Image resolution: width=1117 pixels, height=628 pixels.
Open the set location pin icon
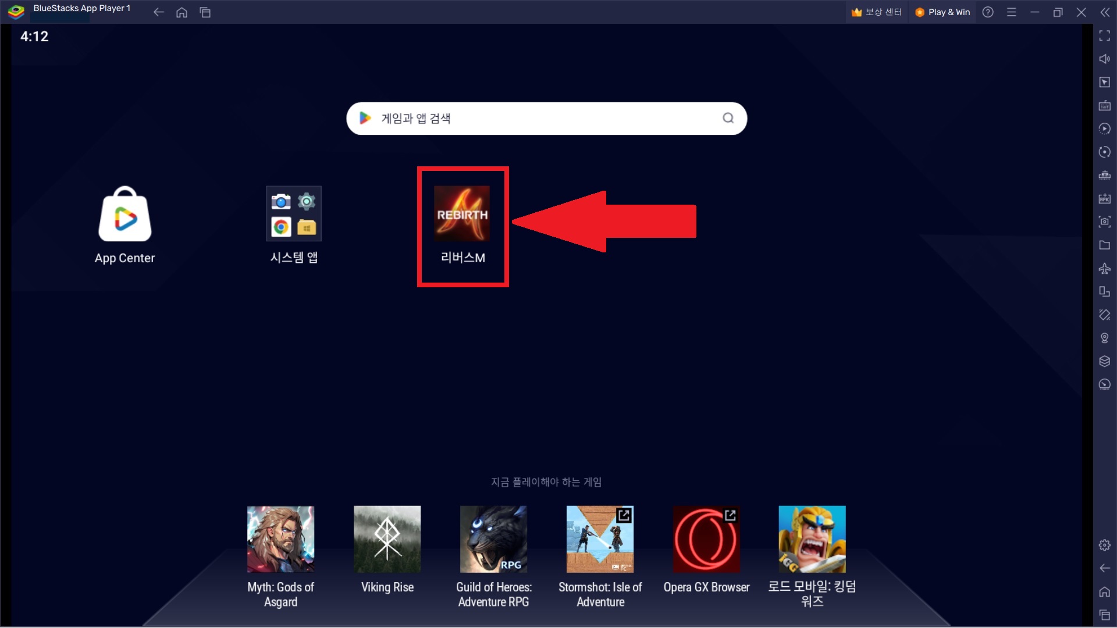pos(1105,338)
